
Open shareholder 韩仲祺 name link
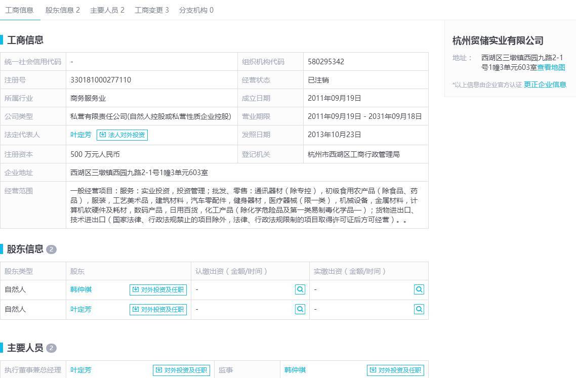pyautogui.click(x=81, y=289)
